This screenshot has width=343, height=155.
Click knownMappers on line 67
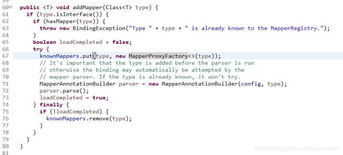[x=59, y=56]
